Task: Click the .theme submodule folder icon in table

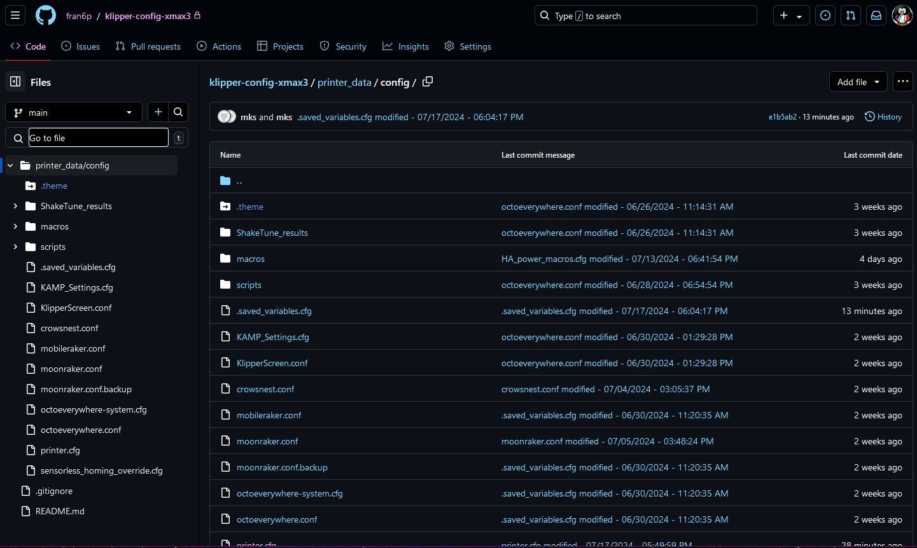Action: tap(225, 207)
